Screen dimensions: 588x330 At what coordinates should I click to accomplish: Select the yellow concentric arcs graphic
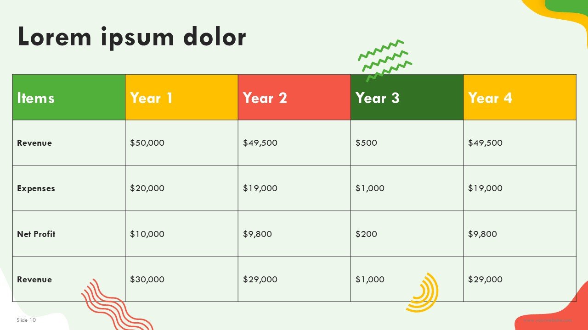click(x=423, y=292)
